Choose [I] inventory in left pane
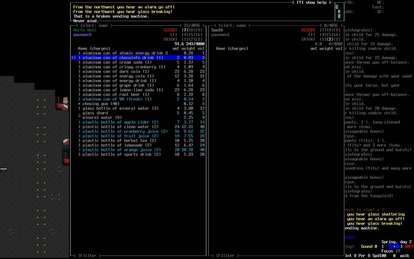414x259 pixels. 174,35
